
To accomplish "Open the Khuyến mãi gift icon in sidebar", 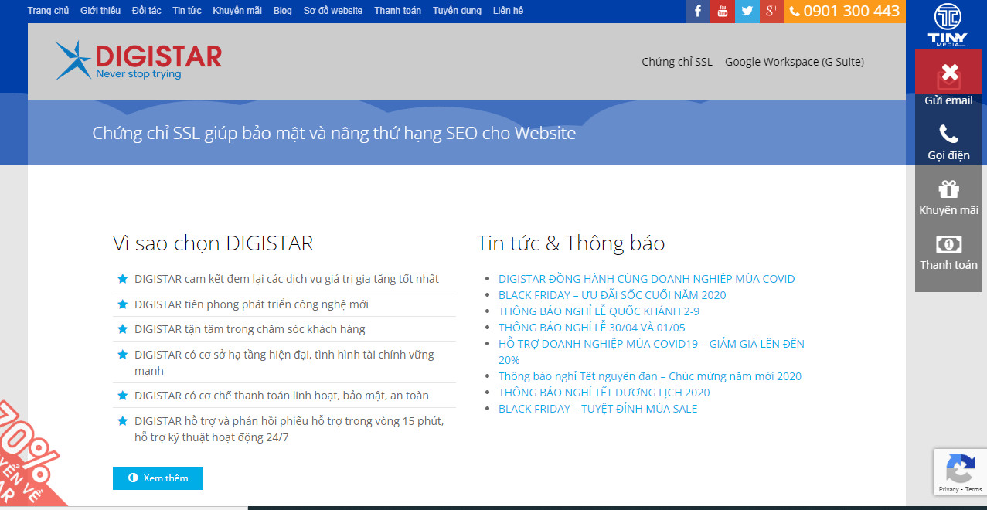I will coord(948,188).
